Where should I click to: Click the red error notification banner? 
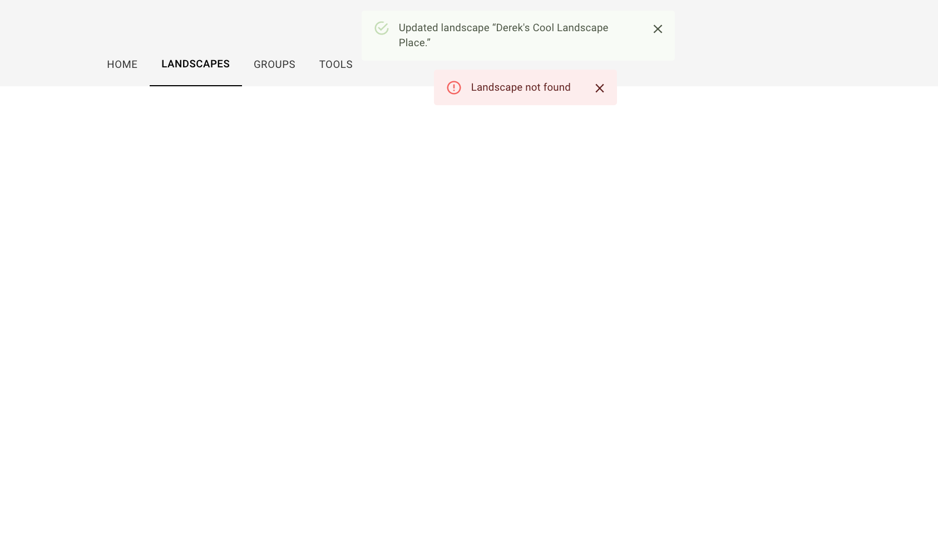[x=525, y=87]
